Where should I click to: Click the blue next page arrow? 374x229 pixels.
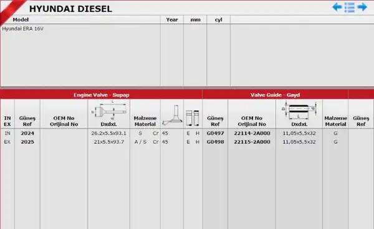point(362,7)
